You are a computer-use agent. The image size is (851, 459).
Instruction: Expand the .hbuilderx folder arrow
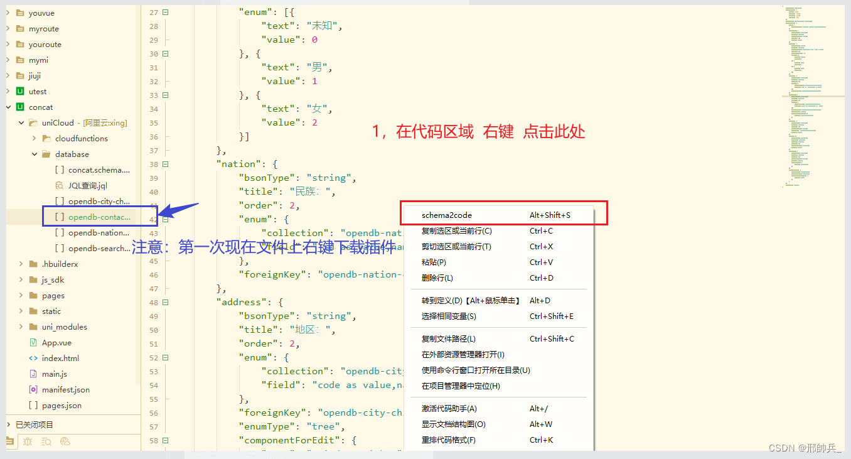tap(21, 264)
